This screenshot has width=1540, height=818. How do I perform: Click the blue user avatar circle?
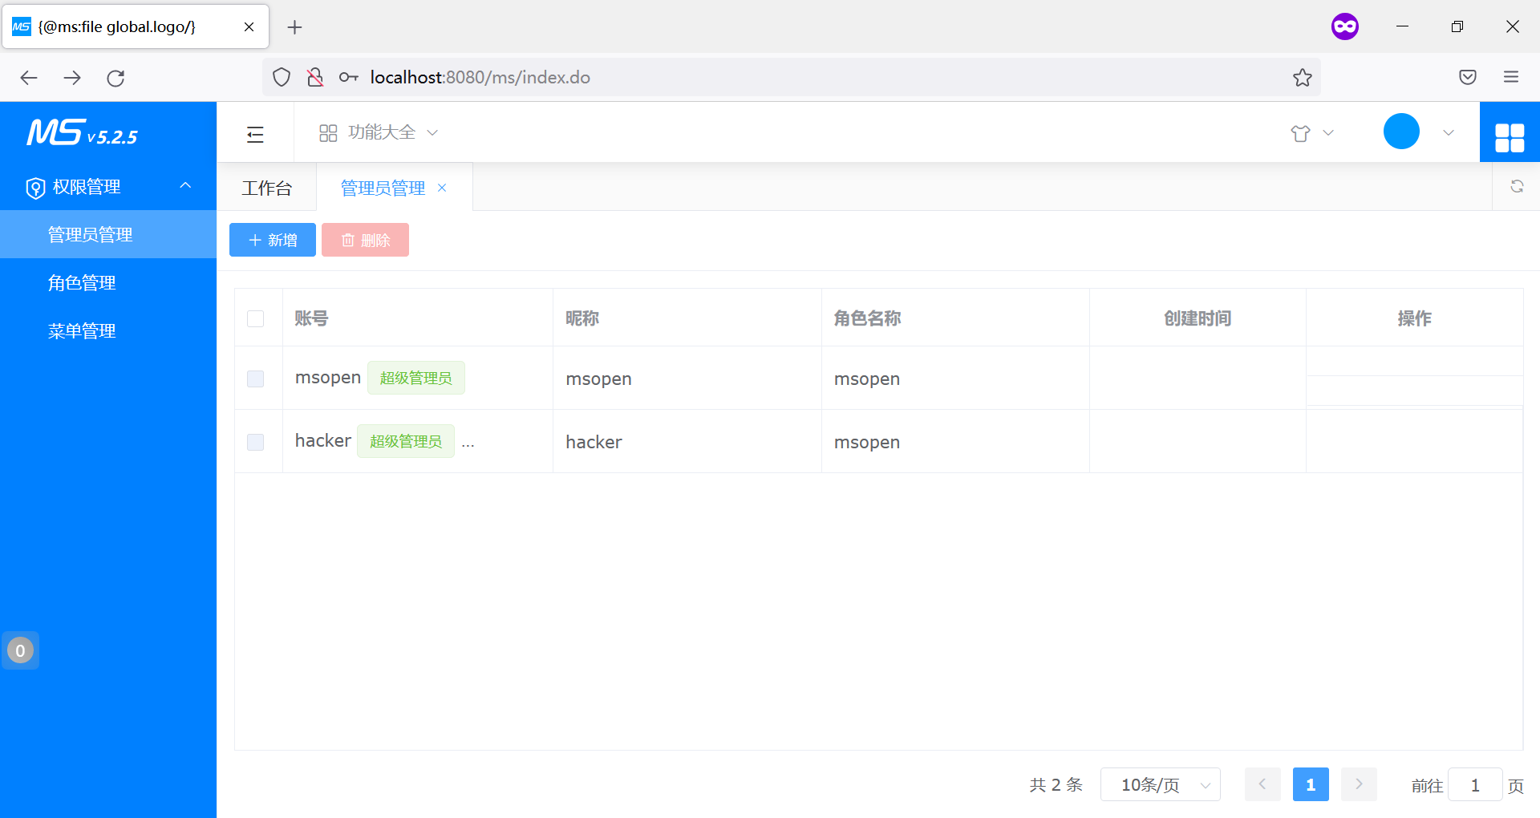(x=1400, y=132)
